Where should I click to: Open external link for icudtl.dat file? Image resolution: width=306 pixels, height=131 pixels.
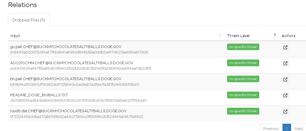click(285, 111)
